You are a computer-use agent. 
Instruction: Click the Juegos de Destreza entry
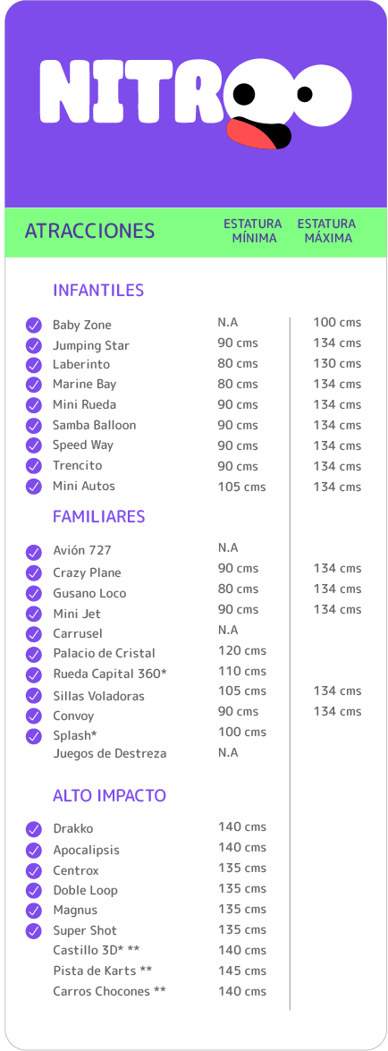(x=110, y=753)
